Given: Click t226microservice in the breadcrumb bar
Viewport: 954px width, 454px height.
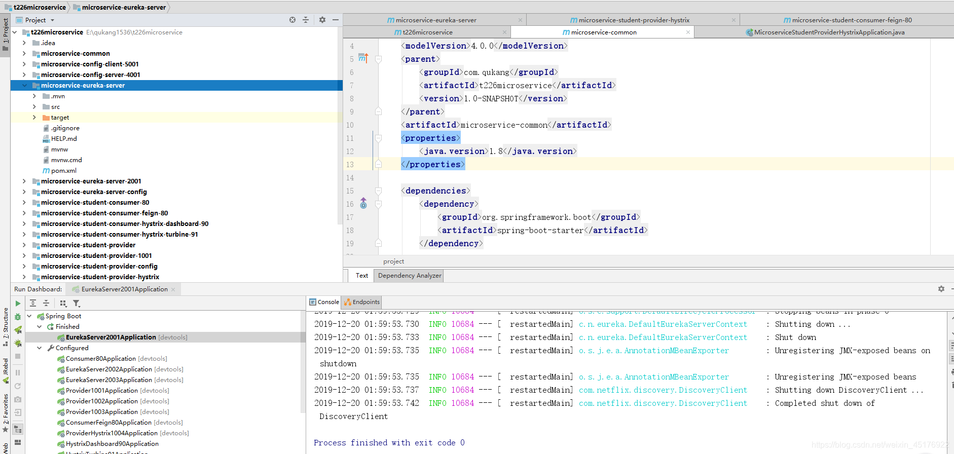Looking at the screenshot, I should click(40, 7).
